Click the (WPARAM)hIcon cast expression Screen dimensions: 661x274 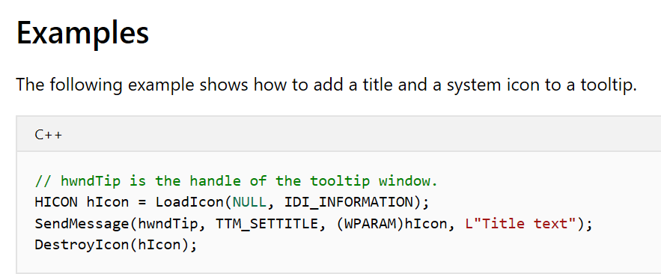point(392,224)
